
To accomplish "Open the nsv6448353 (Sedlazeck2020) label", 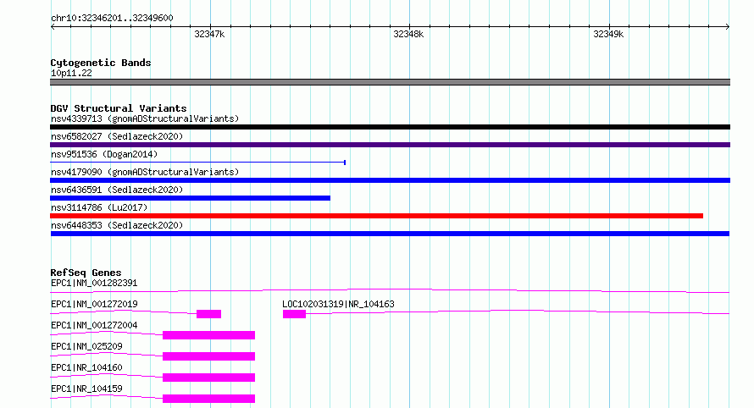I will tap(117, 225).
